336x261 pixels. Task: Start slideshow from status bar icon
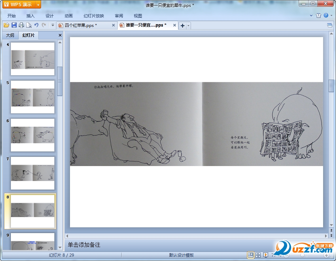click(x=266, y=255)
